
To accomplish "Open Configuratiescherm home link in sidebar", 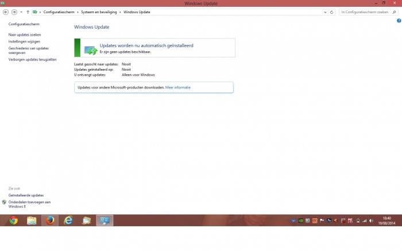I will coord(24,24).
